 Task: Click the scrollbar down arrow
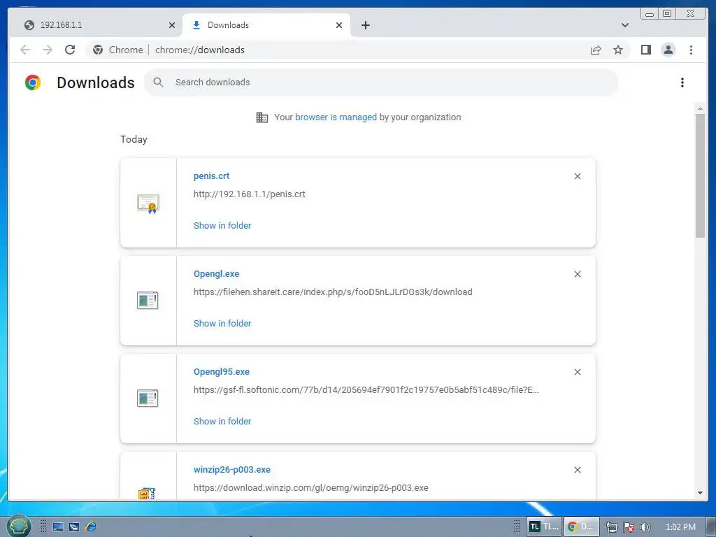[x=700, y=493]
